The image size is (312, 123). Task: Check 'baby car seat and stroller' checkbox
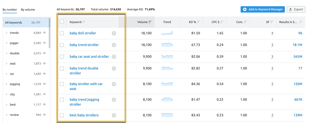(62, 57)
